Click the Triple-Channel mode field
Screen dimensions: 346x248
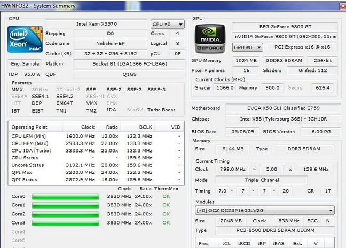(262, 180)
